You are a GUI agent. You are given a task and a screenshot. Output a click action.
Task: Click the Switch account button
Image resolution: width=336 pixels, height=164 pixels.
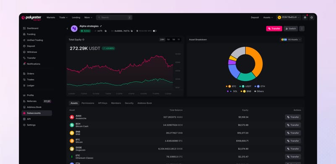291,28
